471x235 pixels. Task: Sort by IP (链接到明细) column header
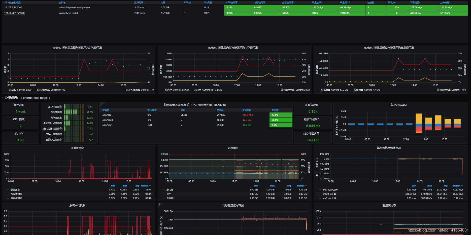13,3
